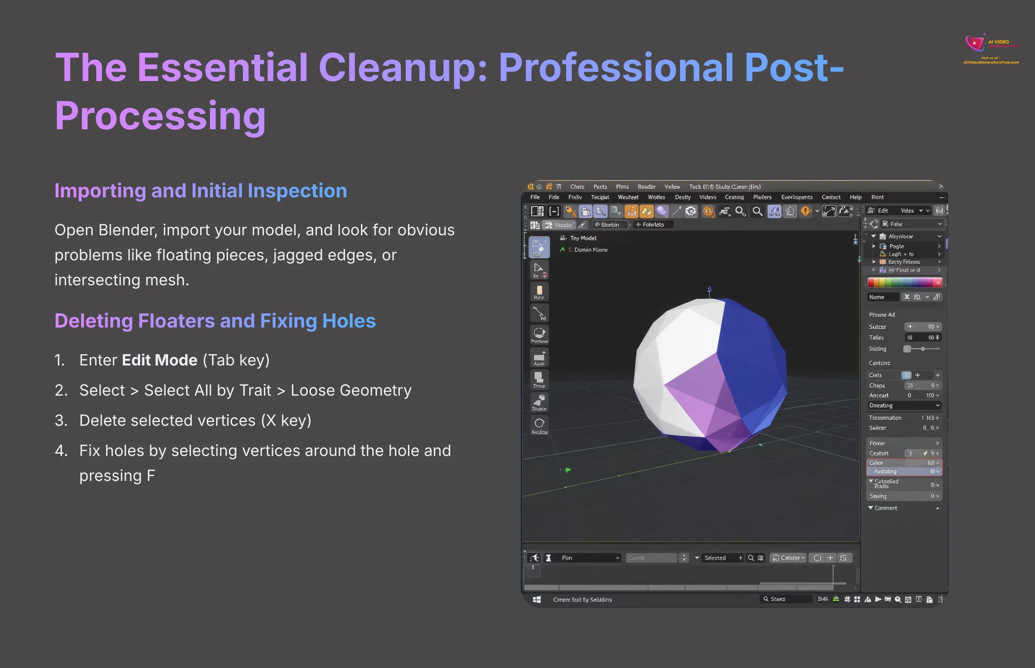Toggle the blue-highlighted curve icon in toolbar
Image resolution: width=1035 pixels, height=668 pixels.
pyautogui.click(x=774, y=211)
